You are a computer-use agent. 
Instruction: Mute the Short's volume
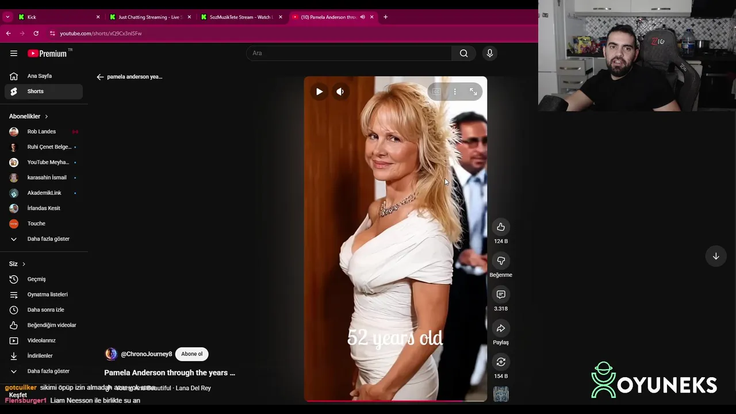click(x=340, y=91)
